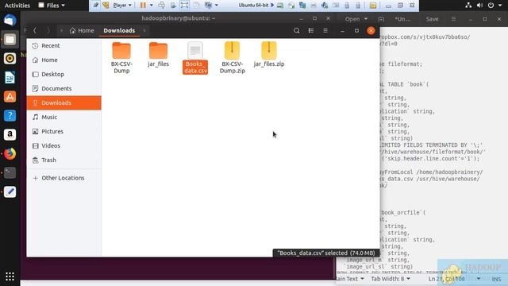The image size is (508, 286).
Task: Open Help from the dock
Action: [10, 115]
